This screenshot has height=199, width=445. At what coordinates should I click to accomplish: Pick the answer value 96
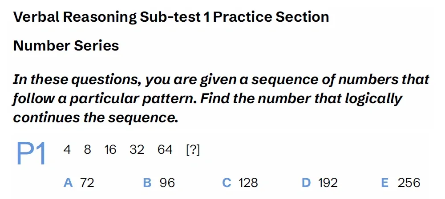tap(167, 183)
